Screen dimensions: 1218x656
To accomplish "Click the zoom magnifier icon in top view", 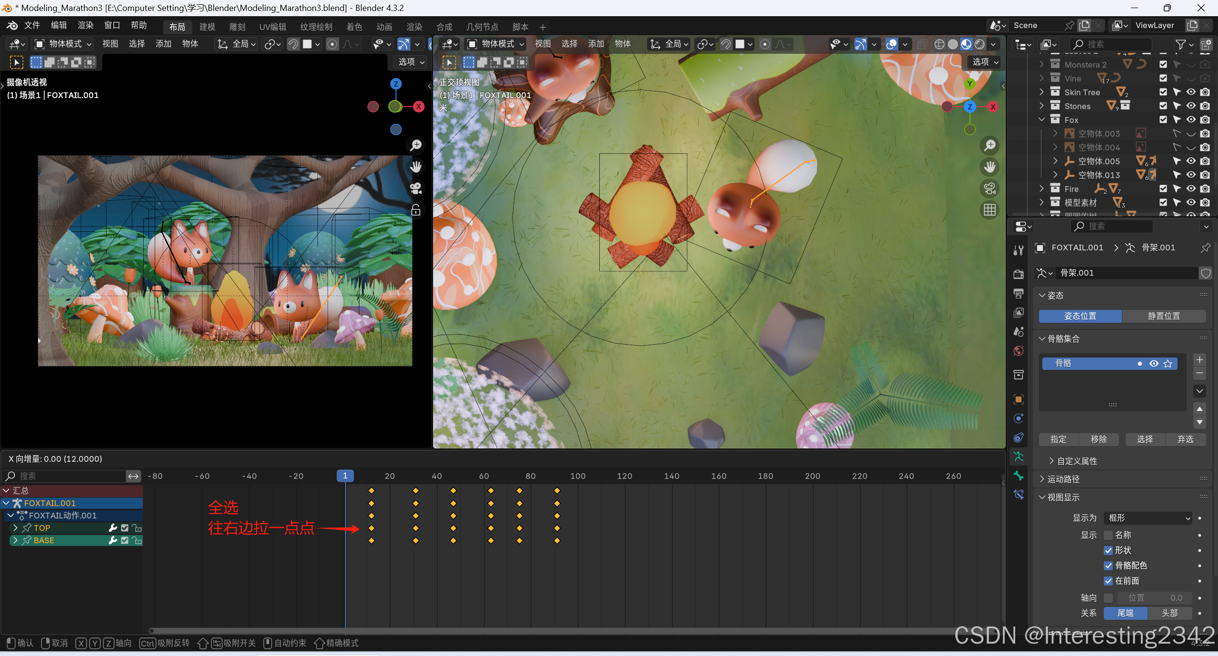I will pos(990,145).
